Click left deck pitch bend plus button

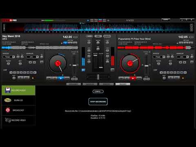click(76, 79)
